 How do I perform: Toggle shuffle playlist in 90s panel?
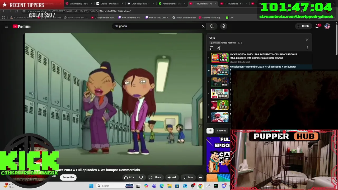pos(218,48)
